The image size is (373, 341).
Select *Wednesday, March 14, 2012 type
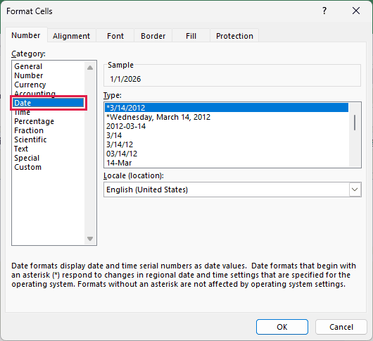coord(227,117)
